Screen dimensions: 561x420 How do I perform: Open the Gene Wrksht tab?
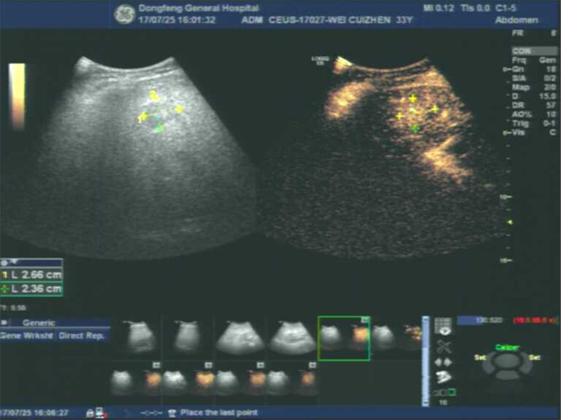pyautogui.click(x=27, y=335)
